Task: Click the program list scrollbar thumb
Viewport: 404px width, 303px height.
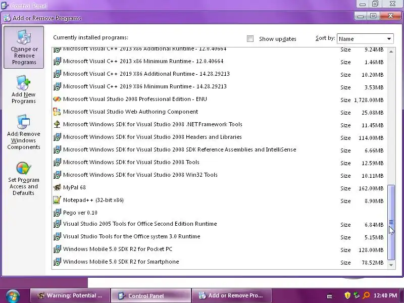Action: coord(391,222)
